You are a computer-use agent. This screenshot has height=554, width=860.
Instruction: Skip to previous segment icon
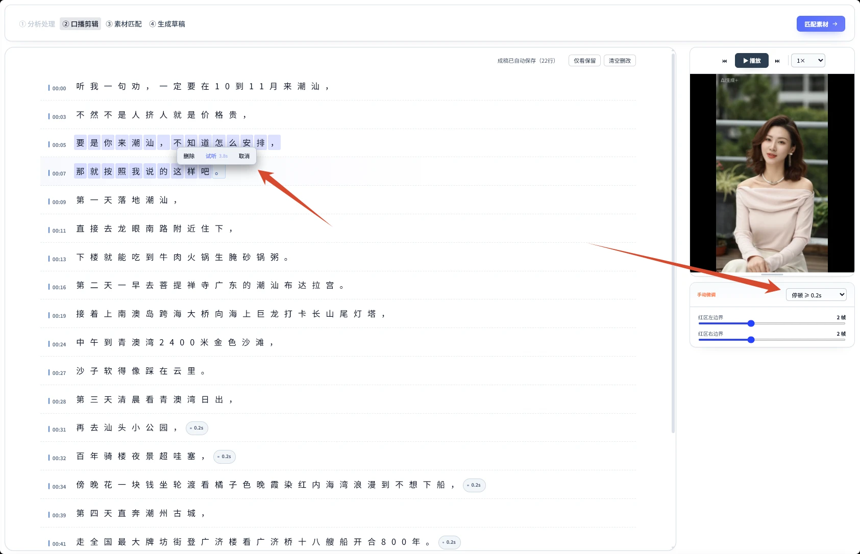724,61
